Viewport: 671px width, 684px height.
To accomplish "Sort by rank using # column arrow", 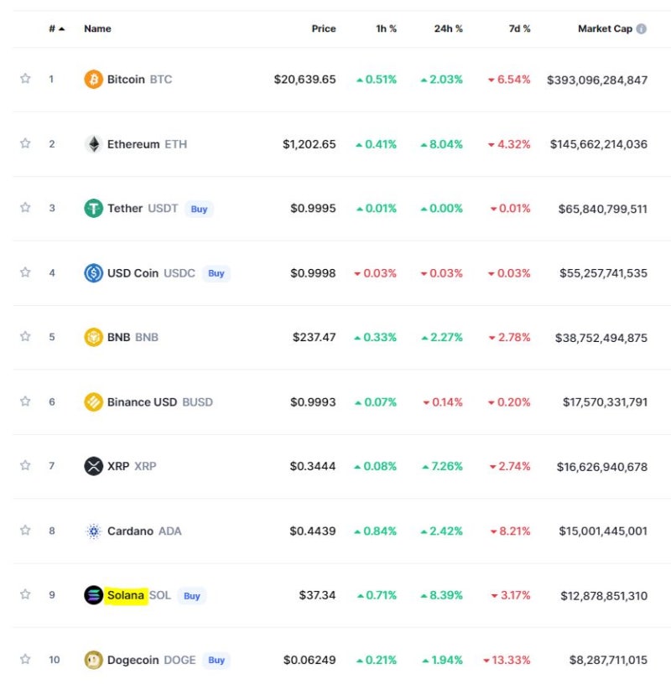I will (x=61, y=28).
